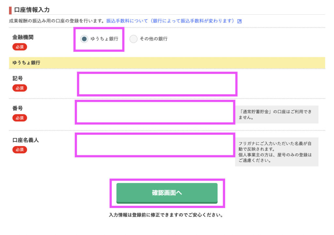Click the 金融機関 field label
Image resolution: width=334 pixels, height=235 pixels.
(23, 37)
